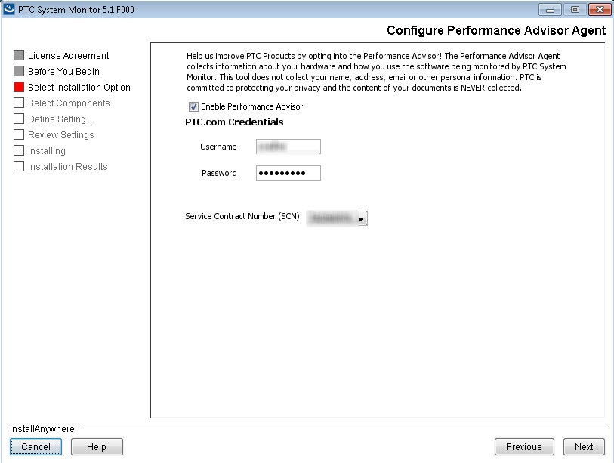Viewport: 614px width, 463px height.
Task: Click inside the Password field
Action: (288, 172)
